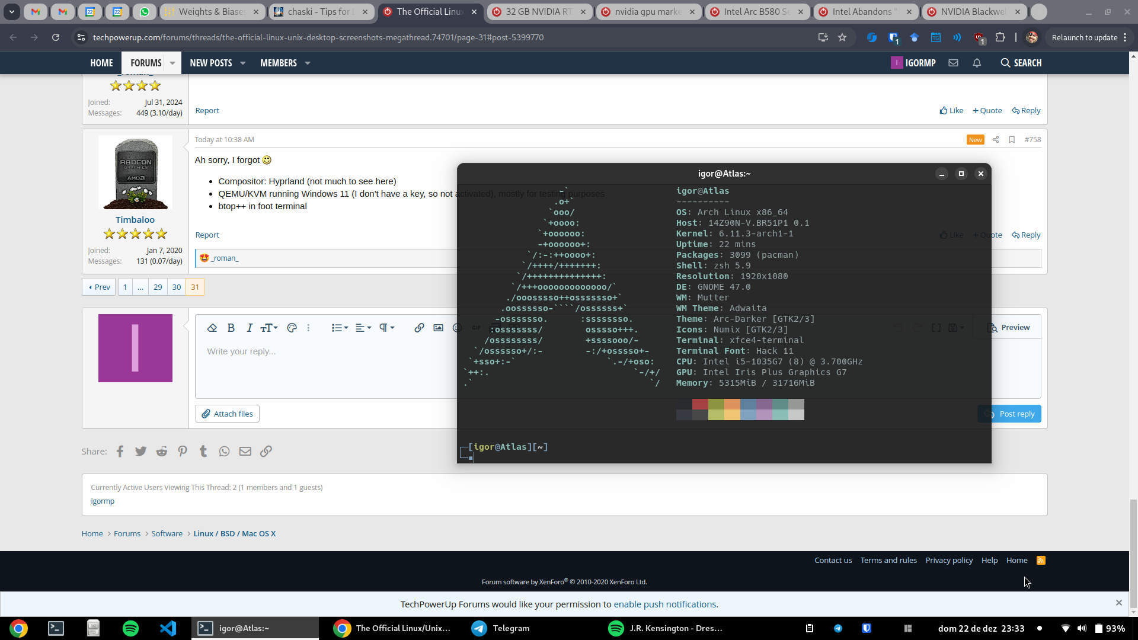Copy thread link via chain icon
Viewport: 1138px width, 640px height.
pyautogui.click(x=266, y=451)
